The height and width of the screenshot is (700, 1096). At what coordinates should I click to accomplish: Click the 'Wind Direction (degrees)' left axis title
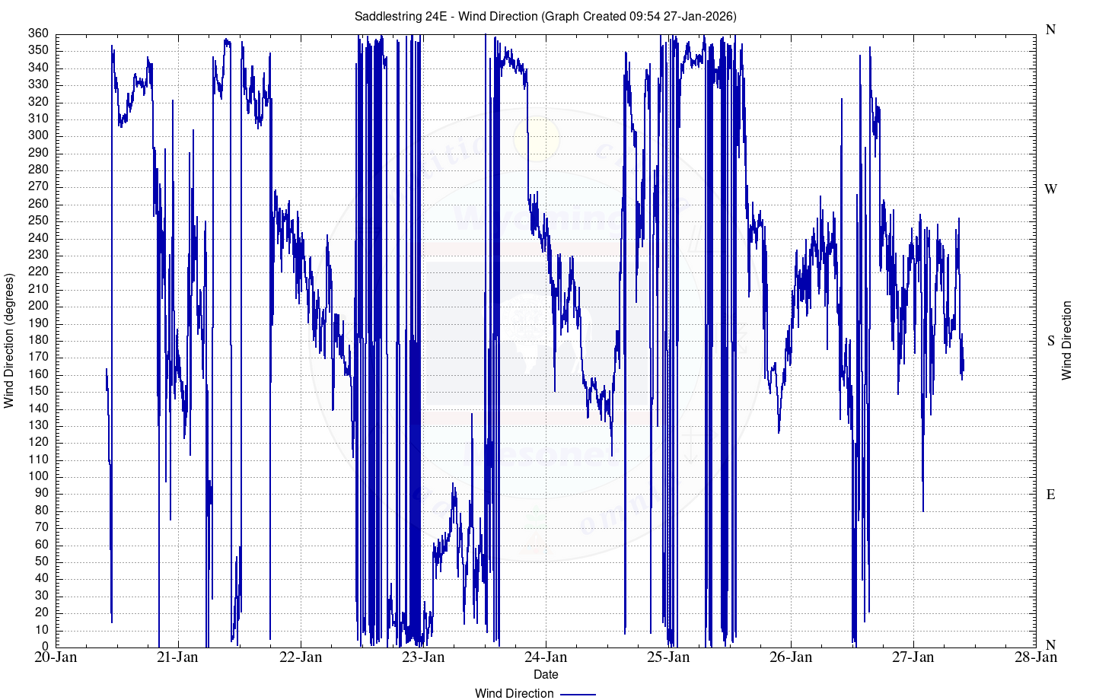coord(9,341)
